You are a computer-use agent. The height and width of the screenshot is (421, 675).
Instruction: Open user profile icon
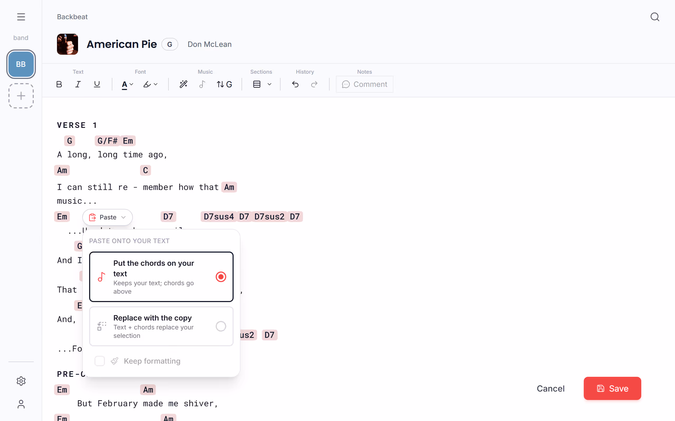coord(21,404)
